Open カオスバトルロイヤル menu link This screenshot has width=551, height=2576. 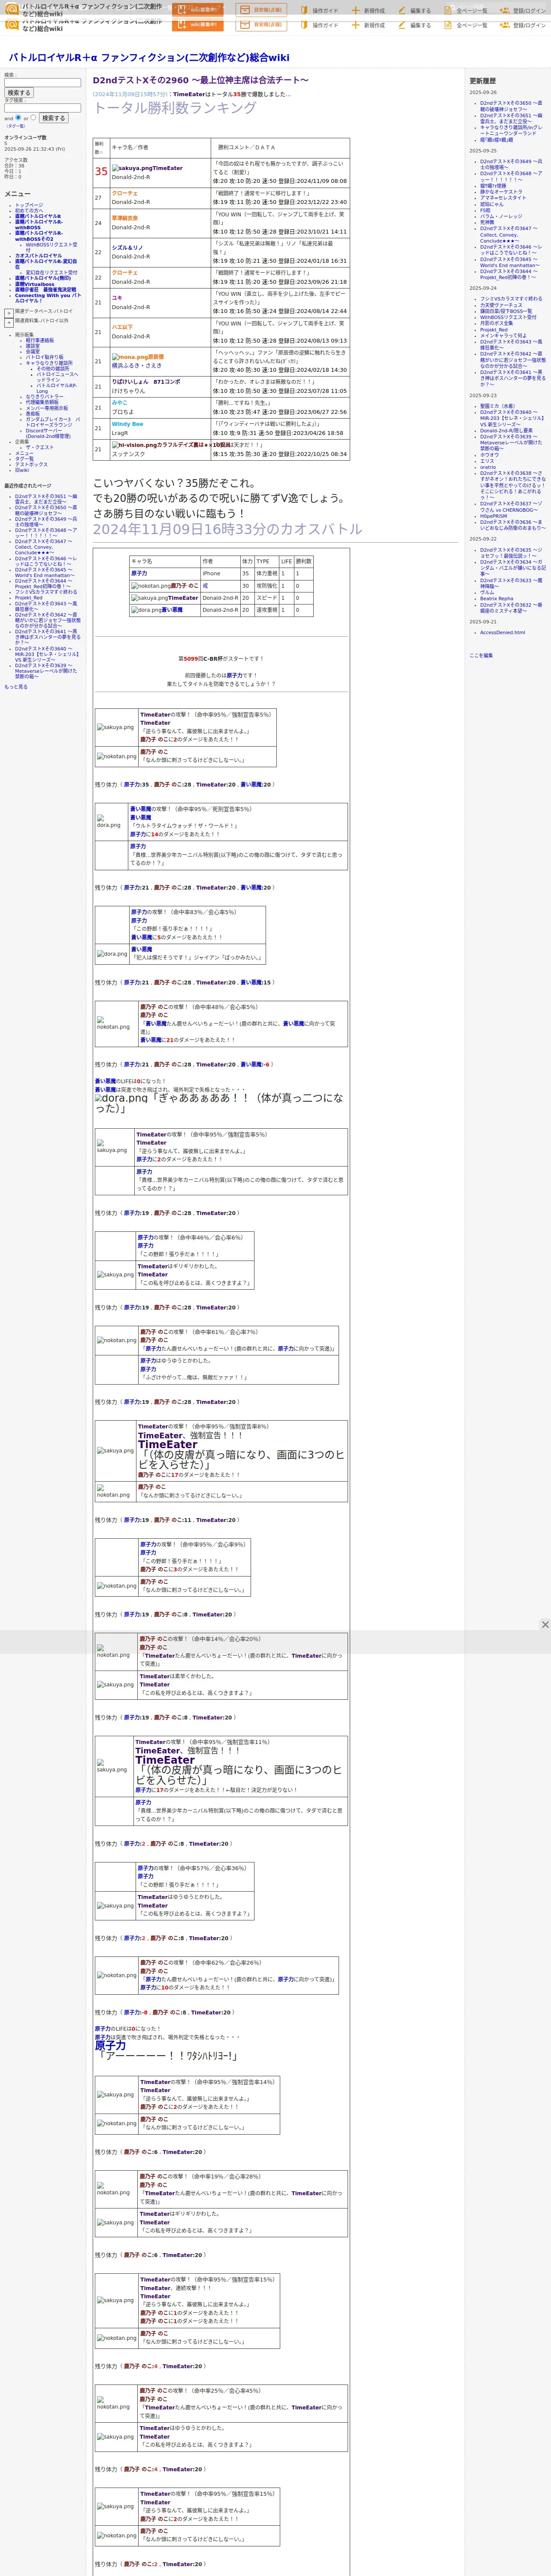[38, 256]
